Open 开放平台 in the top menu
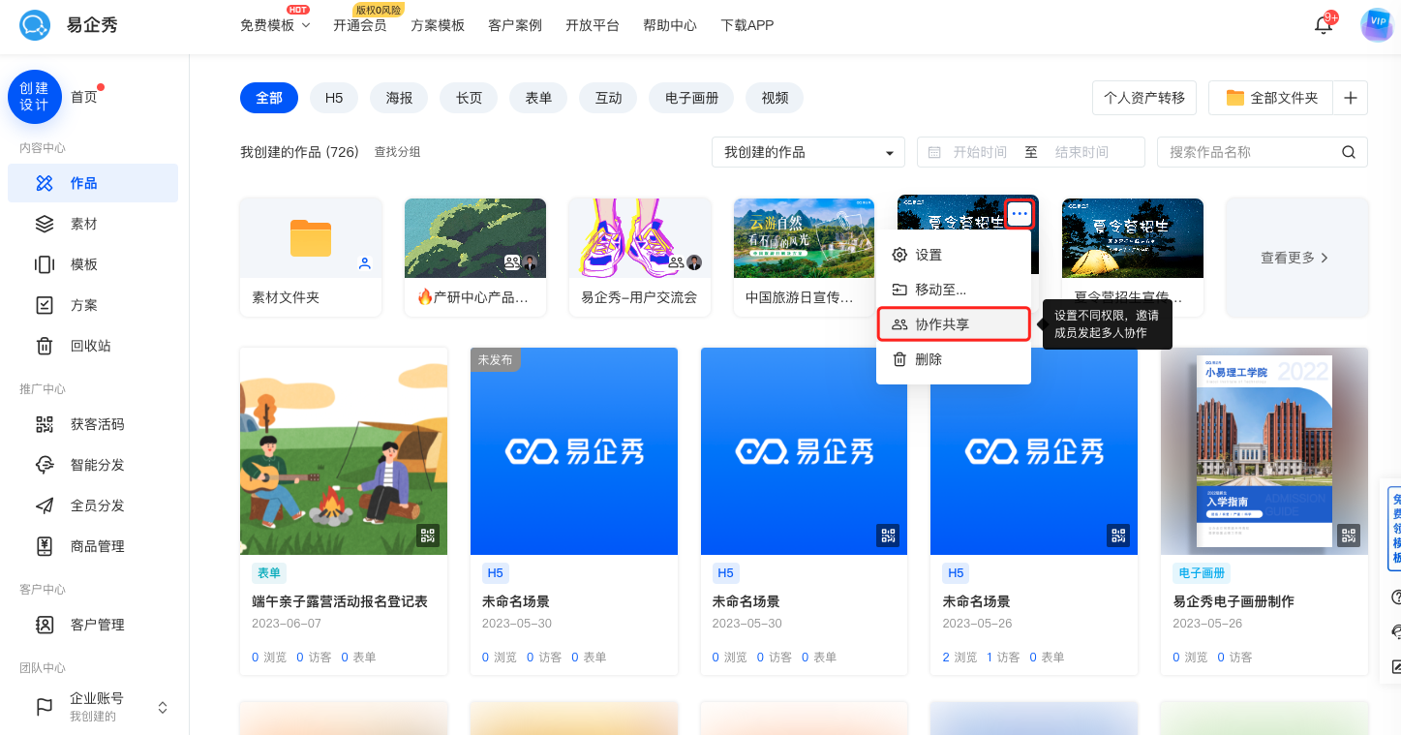This screenshot has height=735, width=1401. click(x=593, y=25)
